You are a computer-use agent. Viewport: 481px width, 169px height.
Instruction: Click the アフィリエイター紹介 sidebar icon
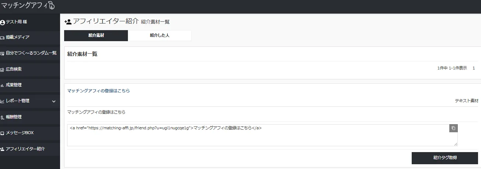pos(3,149)
